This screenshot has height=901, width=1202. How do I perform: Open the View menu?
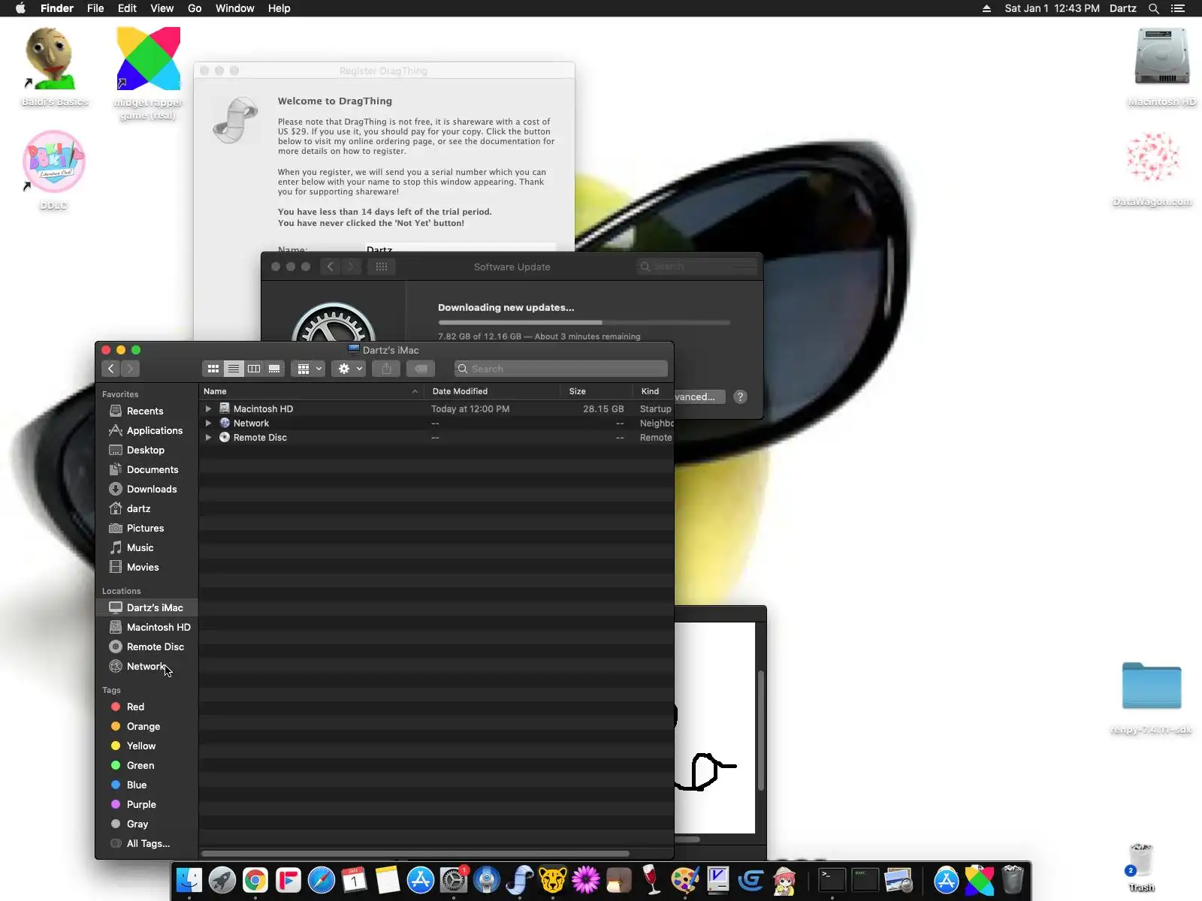pyautogui.click(x=162, y=8)
